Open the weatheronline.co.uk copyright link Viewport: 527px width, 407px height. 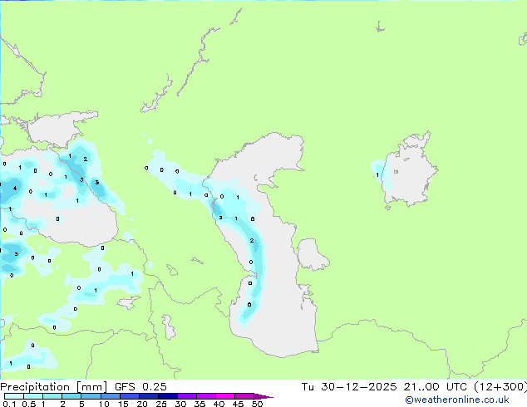point(457,400)
